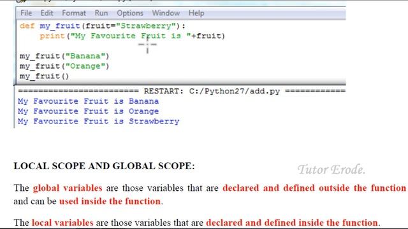This screenshot has width=408, height=229.
Task: Click the red phrase 'used inside the function'
Action: 110,201
